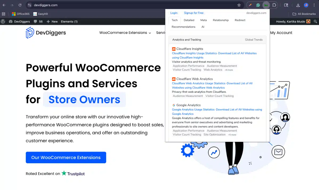319x190 pixels.
Task: Click the Cloudflare Insights orange icon
Action: (174, 49)
